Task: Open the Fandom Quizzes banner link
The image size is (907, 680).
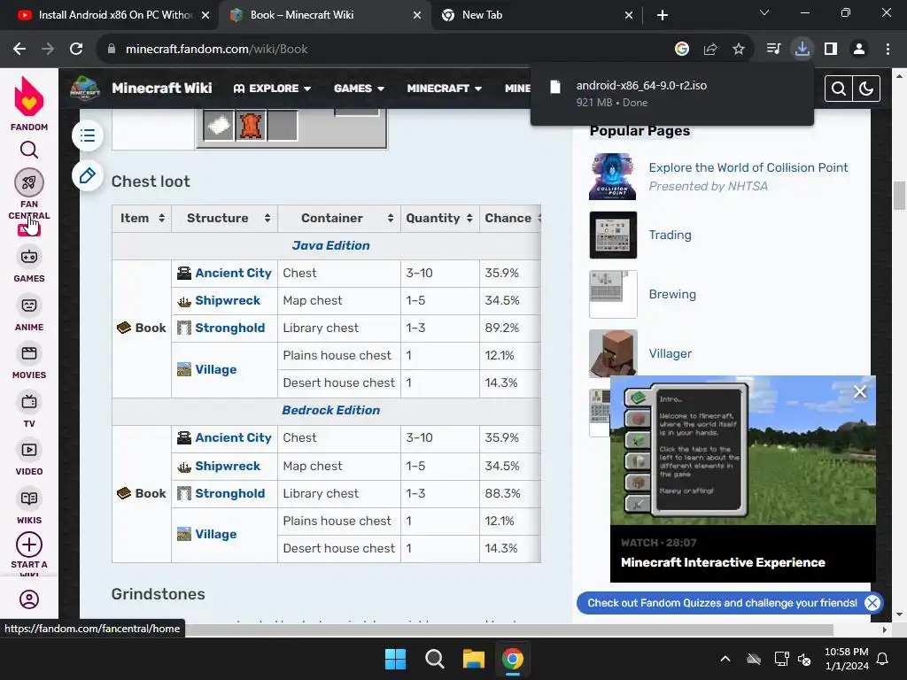Action: point(722,603)
